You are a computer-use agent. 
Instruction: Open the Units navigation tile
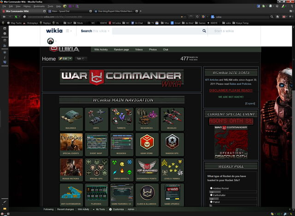click(x=96, y=119)
